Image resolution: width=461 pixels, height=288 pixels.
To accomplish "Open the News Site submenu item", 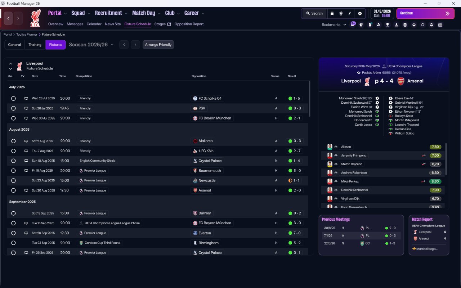I will (x=113, y=24).
